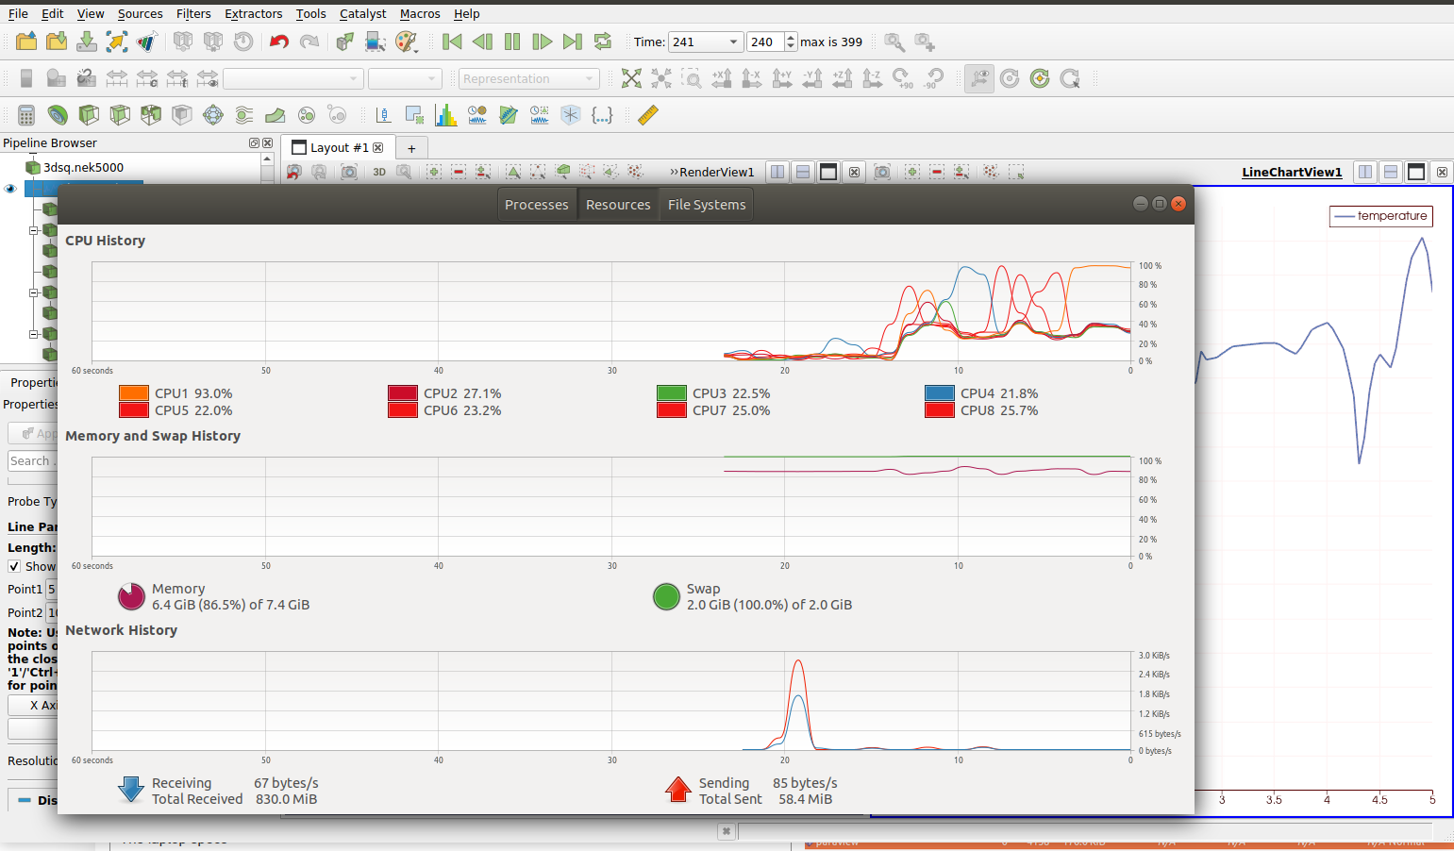Float the Pipeline Browser panel

click(x=254, y=143)
